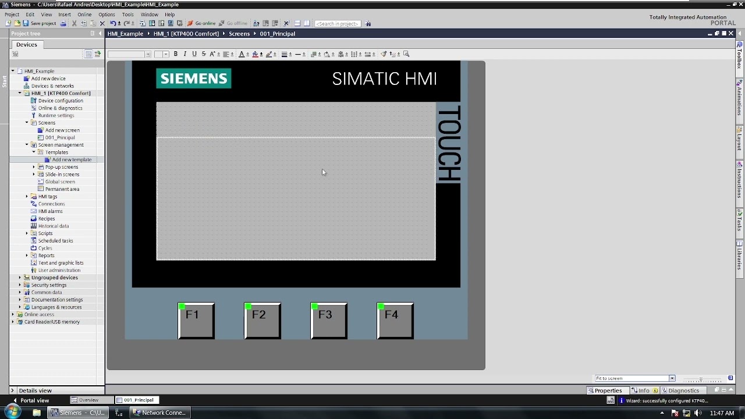Select Add new device in tree
The image size is (745, 419).
click(48, 79)
